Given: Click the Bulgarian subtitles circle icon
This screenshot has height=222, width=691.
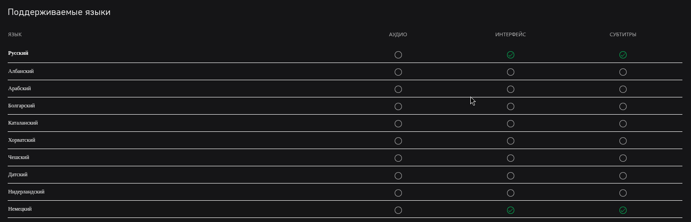Looking at the screenshot, I should point(623,106).
